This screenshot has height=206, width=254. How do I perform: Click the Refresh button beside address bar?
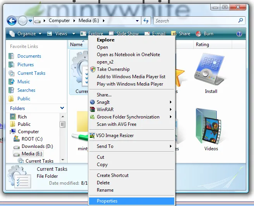146,21
